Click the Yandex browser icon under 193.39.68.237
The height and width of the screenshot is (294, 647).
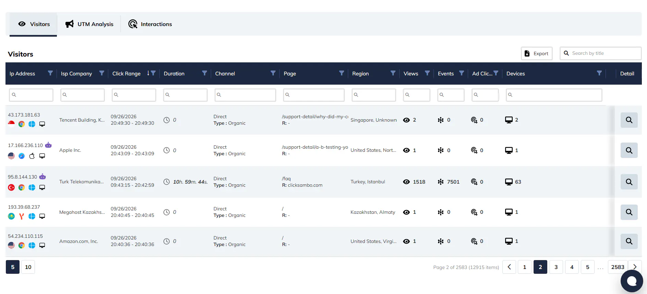tap(22, 216)
